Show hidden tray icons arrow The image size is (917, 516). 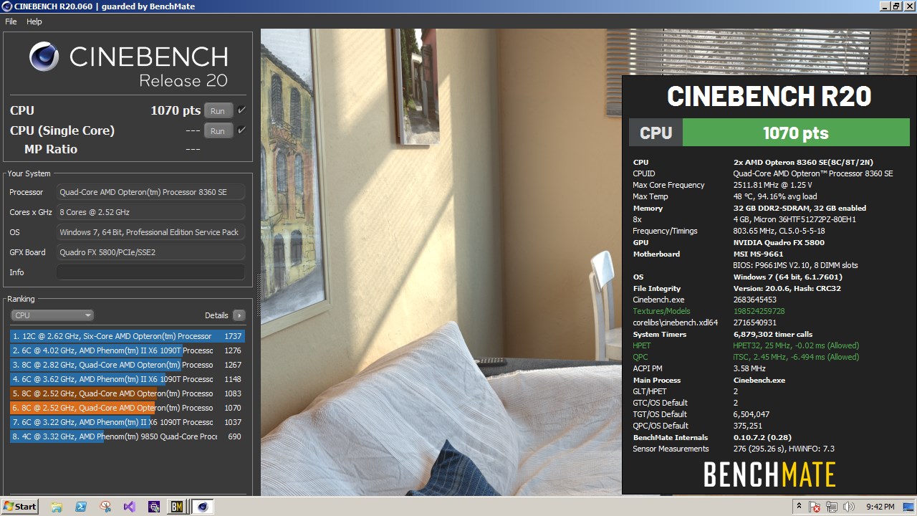pyautogui.click(x=799, y=507)
